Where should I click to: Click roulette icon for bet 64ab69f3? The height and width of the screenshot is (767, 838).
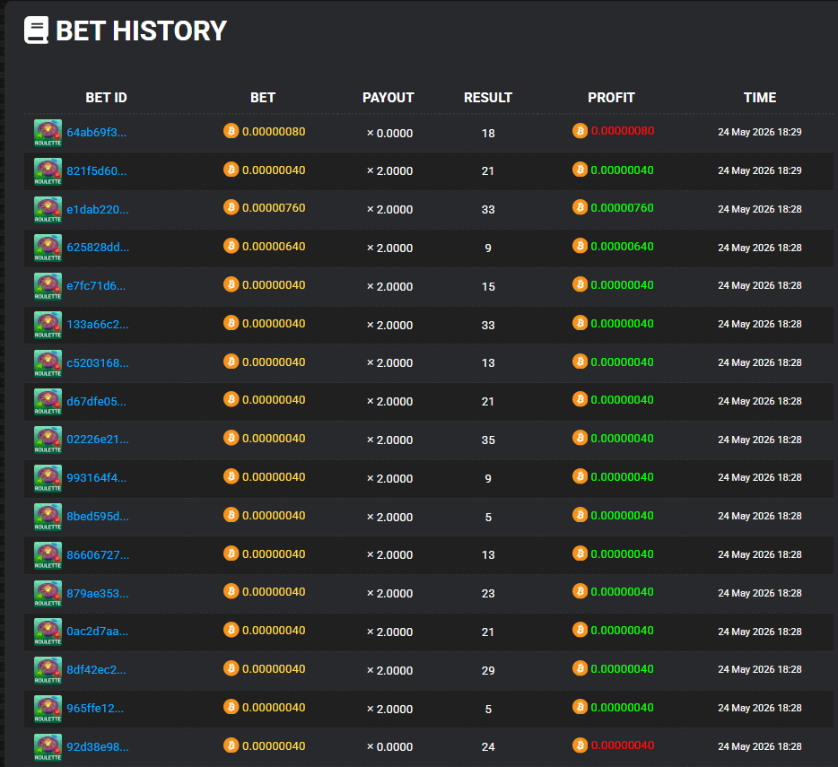click(48, 133)
